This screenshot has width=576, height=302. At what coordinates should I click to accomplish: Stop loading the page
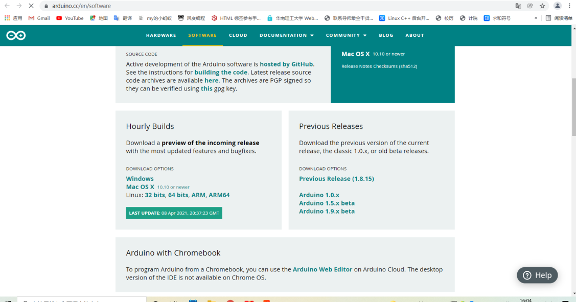click(31, 6)
